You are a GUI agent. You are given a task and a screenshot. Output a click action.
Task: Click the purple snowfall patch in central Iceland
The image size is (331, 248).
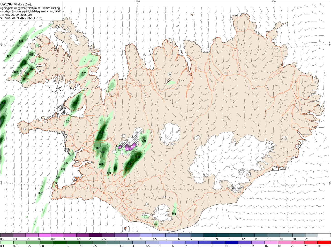point(130,147)
